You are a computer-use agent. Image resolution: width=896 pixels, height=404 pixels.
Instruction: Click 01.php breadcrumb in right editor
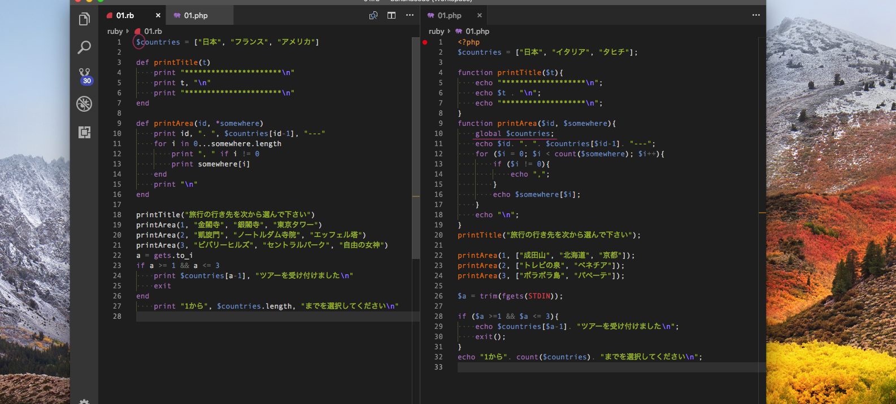click(x=477, y=32)
